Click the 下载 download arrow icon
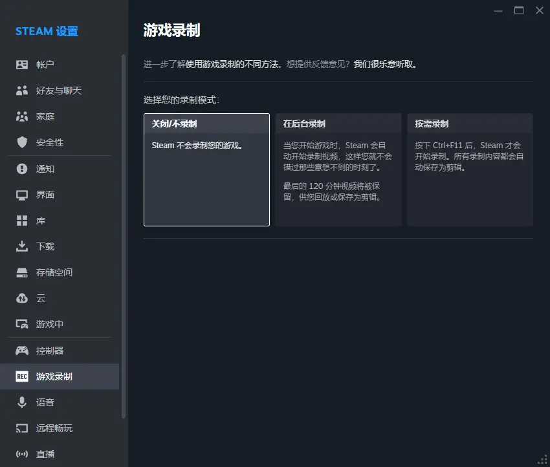Screen dimensions: 550x467 pos(22,246)
